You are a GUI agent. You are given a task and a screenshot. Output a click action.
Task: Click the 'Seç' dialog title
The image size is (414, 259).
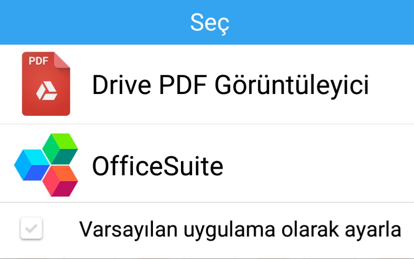[x=209, y=23]
